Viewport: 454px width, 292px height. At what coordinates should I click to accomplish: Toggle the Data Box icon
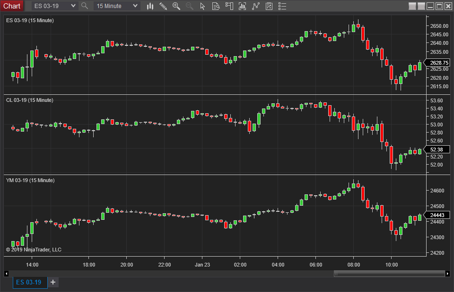[x=216, y=6]
